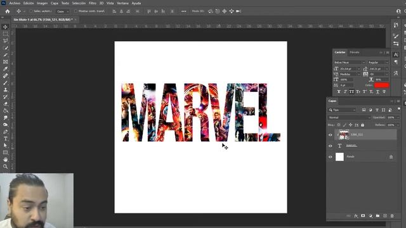
Task: Hide the 1366_521 image layer
Action: pyautogui.click(x=330, y=135)
